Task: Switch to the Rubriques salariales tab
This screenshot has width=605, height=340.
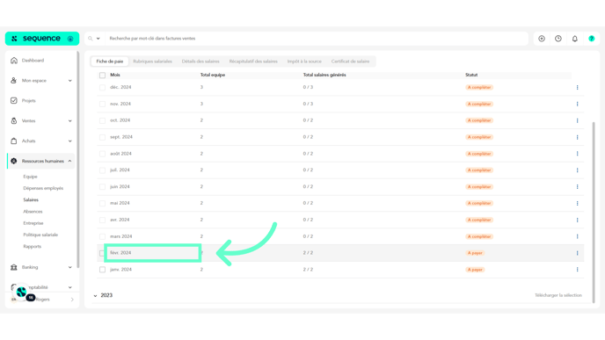Action: (152, 61)
